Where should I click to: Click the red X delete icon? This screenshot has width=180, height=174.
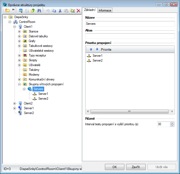pos(78,11)
